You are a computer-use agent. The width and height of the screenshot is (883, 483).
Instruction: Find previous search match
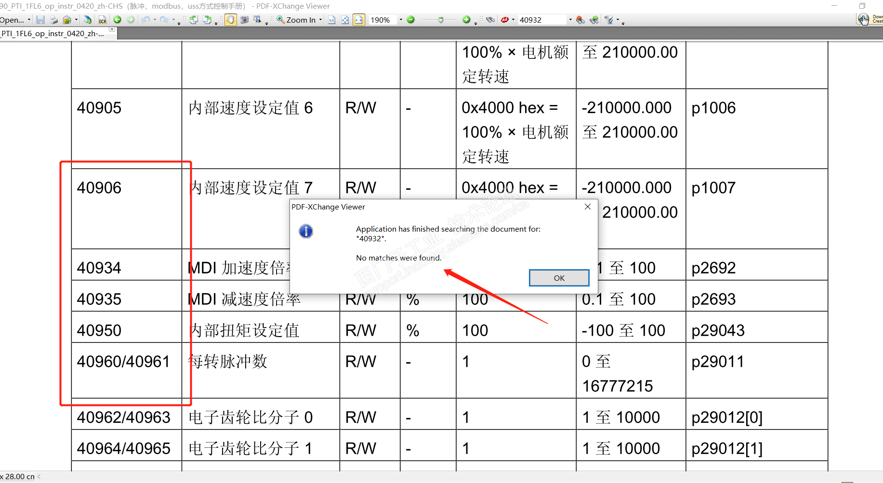pyautogui.click(x=580, y=20)
